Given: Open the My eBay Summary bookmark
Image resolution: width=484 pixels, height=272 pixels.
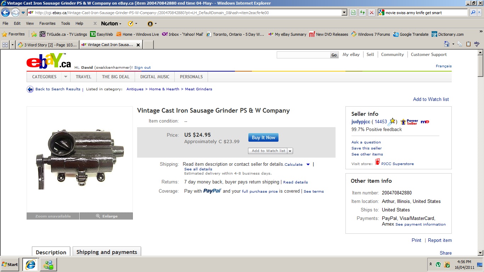Looking at the screenshot, I should [287, 34].
